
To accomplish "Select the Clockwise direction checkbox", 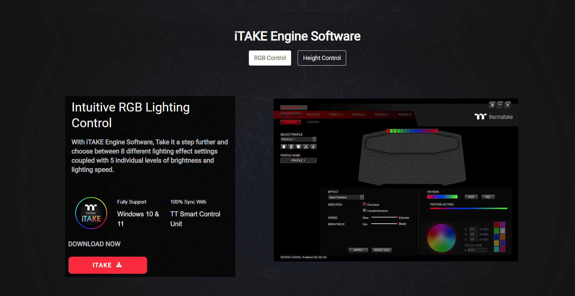I will tap(364, 204).
